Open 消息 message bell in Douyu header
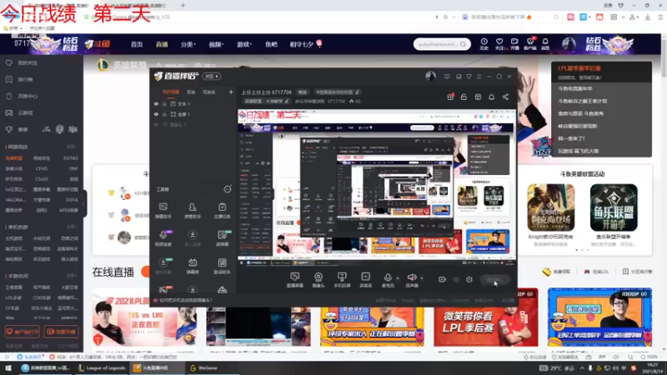This screenshot has height=375, width=667. point(545,44)
